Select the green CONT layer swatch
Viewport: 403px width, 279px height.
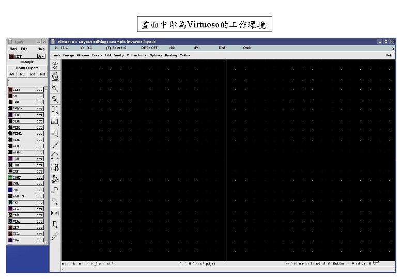[x=10, y=178]
